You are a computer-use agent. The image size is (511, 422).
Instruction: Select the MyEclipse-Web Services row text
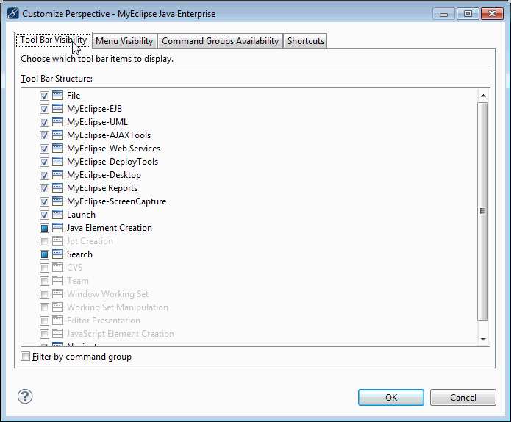(114, 149)
